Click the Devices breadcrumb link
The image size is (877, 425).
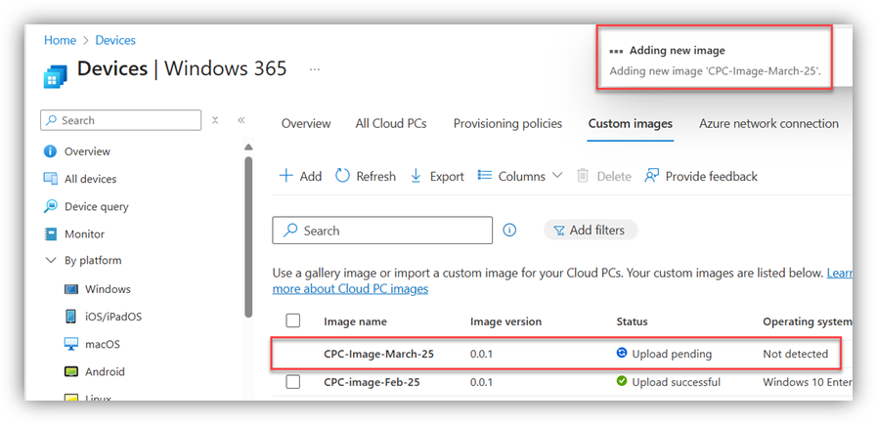(x=115, y=40)
